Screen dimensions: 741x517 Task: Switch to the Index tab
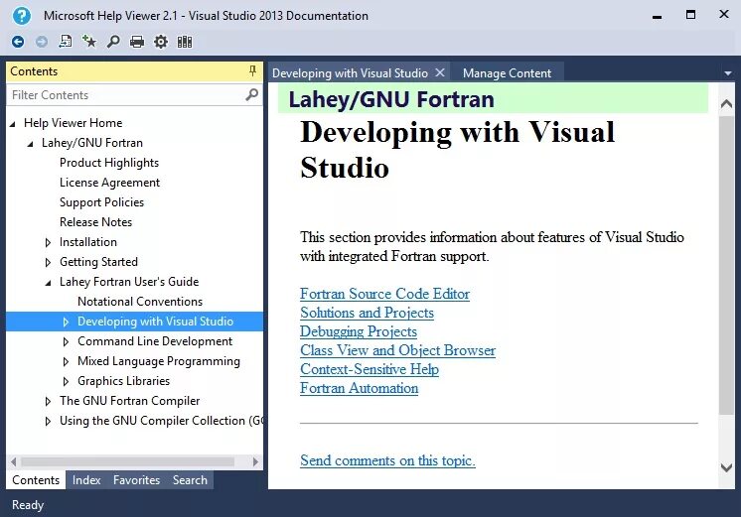pyautogui.click(x=86, y=479)
